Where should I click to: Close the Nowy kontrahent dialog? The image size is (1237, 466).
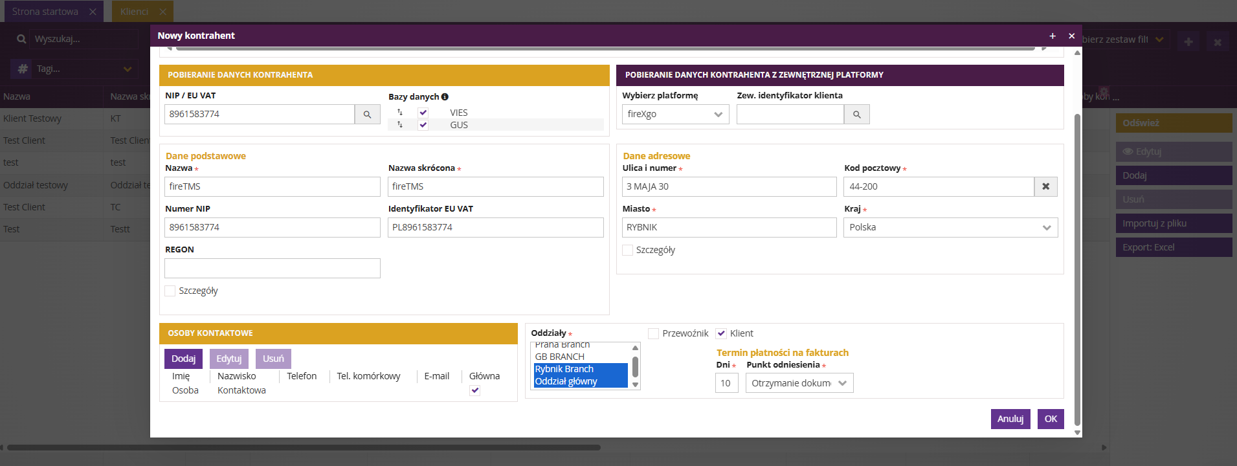coord(1071,36)
